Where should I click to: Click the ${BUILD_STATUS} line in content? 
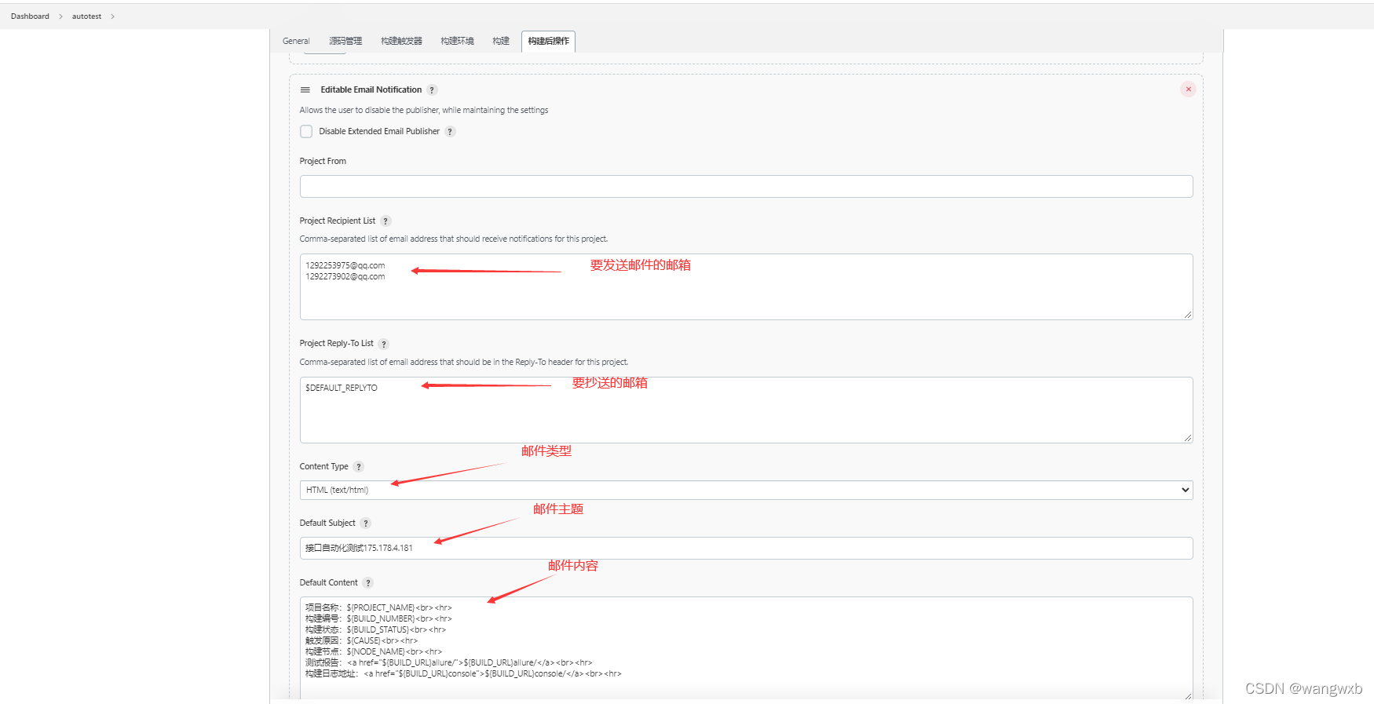[375, 629]
